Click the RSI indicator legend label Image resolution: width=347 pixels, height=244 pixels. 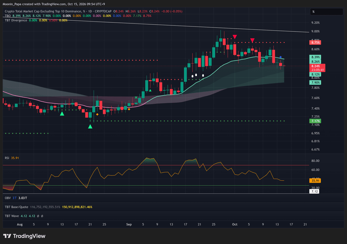click(x=7, y=158)
